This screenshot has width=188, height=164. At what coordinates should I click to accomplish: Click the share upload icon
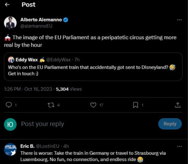coord(178,105)
